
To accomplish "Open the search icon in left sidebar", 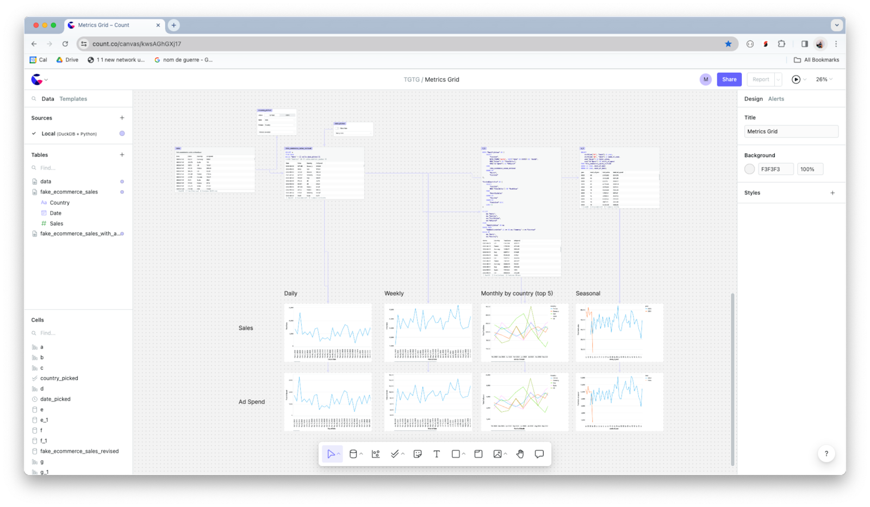I will [34, 99].
